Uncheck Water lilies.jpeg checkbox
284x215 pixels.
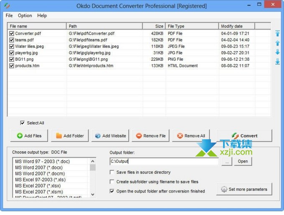coord(12,46)
